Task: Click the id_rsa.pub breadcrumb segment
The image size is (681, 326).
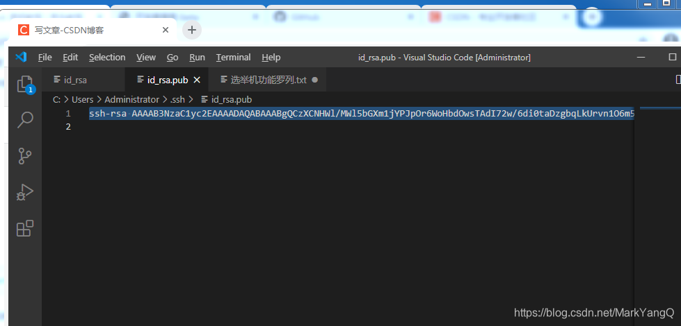Action: [x=232, y=100]
